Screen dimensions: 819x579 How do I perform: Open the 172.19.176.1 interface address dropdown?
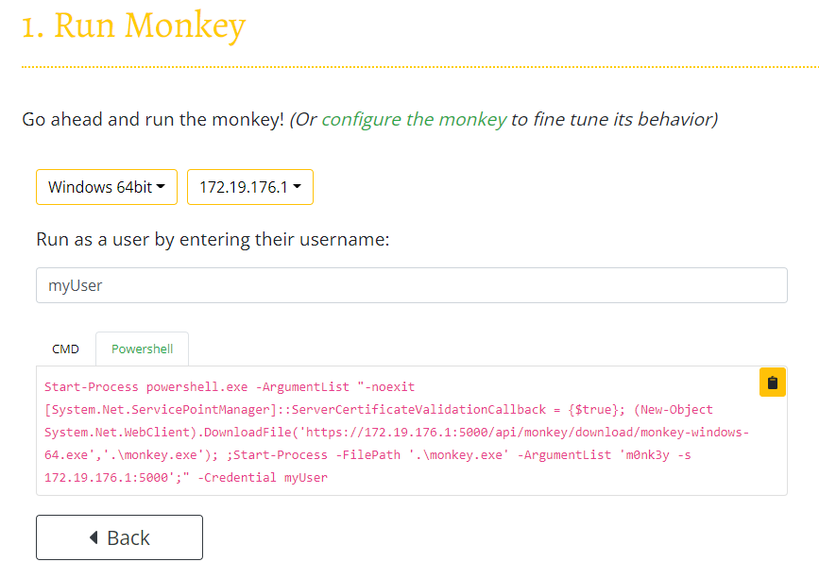pos(249,186)
